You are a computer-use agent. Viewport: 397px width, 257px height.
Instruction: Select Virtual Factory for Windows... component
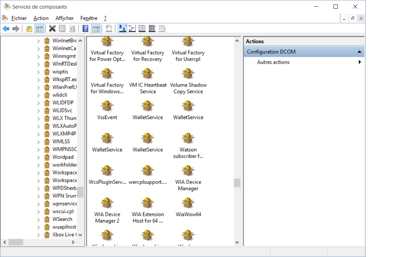tap(107, 81)
